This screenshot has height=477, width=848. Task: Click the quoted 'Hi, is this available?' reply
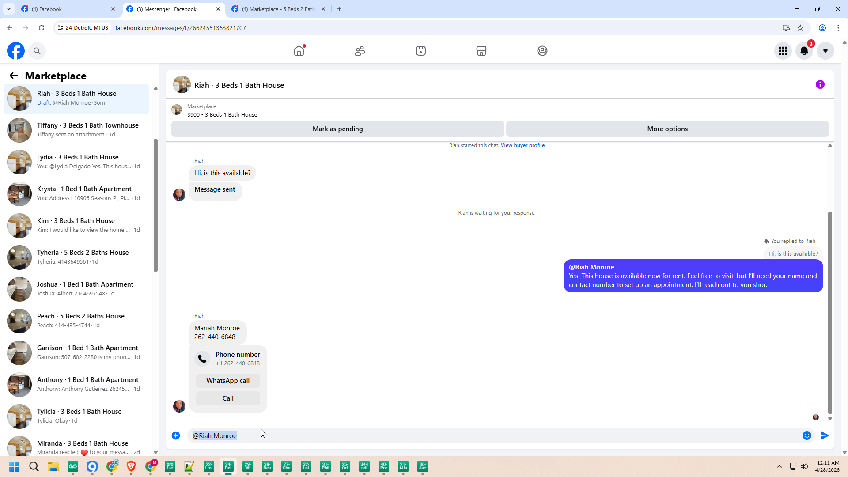(x=793, y=254)
